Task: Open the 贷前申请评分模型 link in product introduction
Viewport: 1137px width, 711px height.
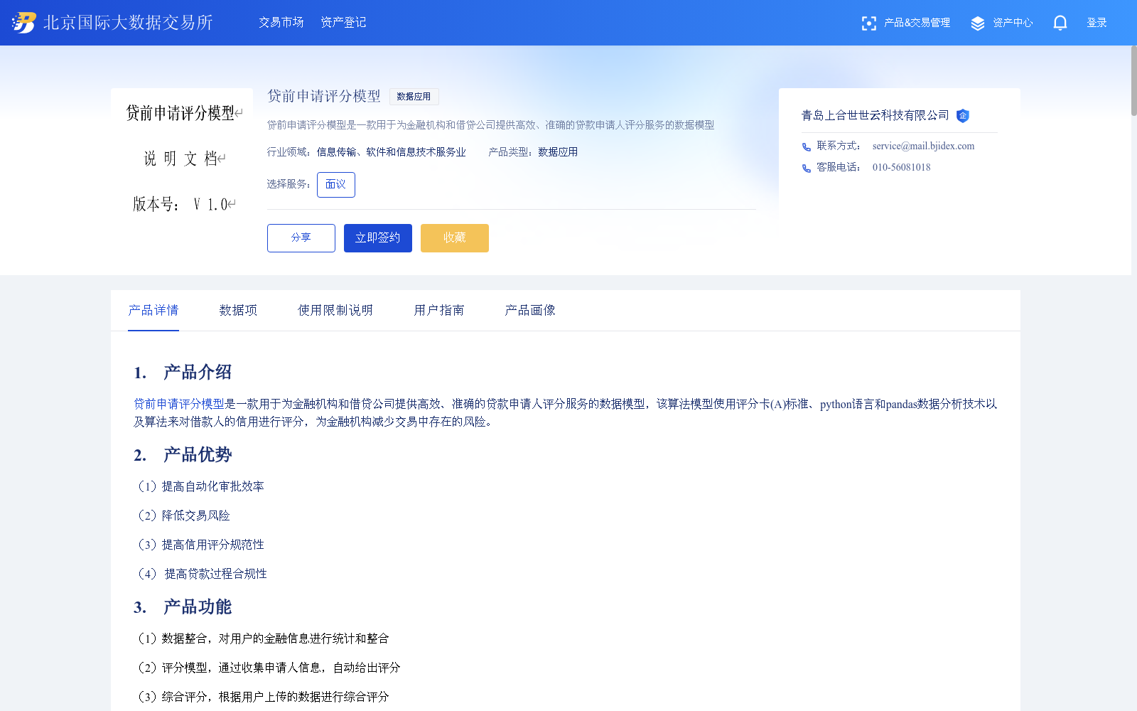Action: [x=180, y=404]
